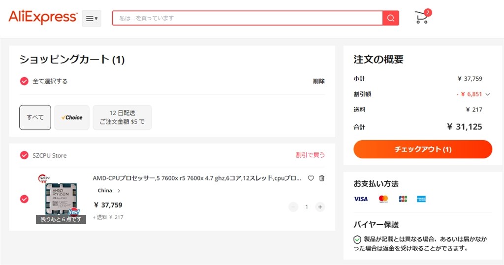The width and height of the screenshot is (504, 265).
Task: Increase quantity with the plus button
Action: (x=320, y=207)
